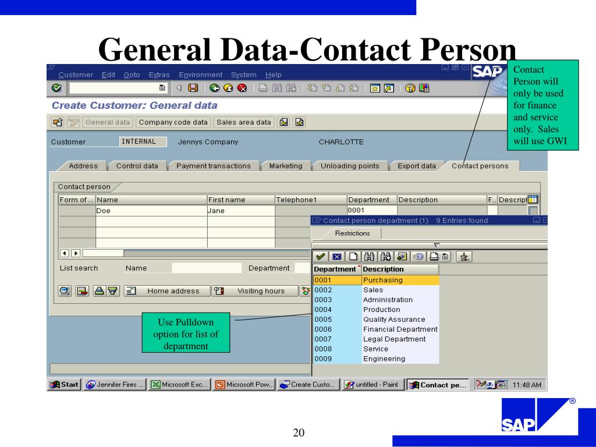Click the List search Name input field
This screenshot has width=596, height=447.
pos(207,268)
